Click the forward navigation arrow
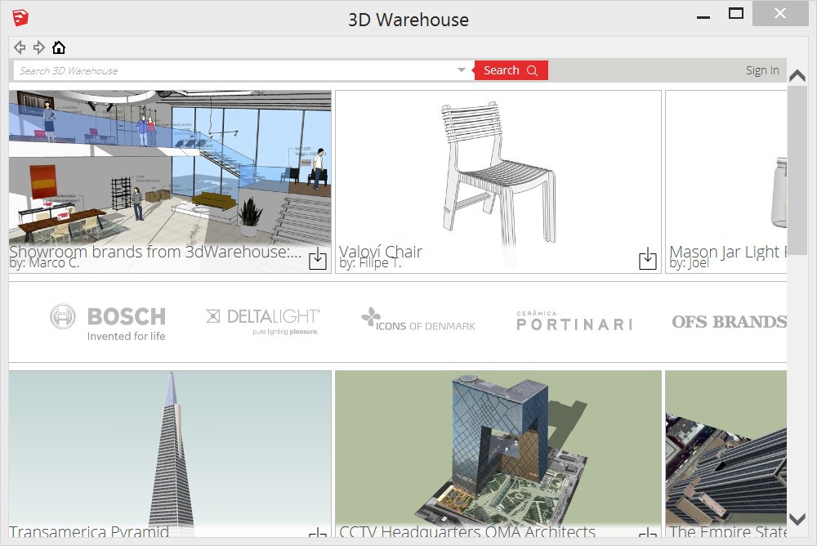The width and height of the screenshot is (817, 546). tap(38, 47)
